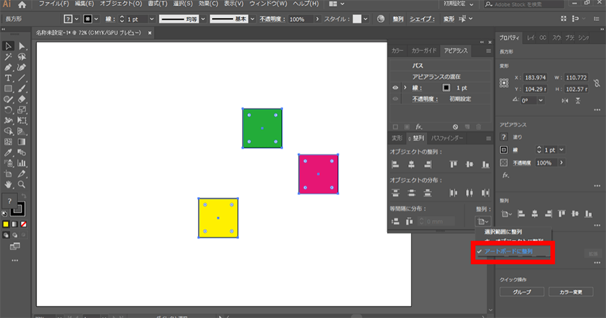Open the オブジェクト(O) menu

point(112,4)
